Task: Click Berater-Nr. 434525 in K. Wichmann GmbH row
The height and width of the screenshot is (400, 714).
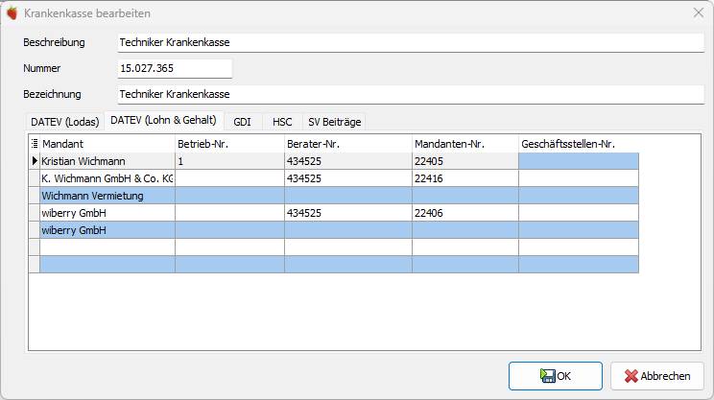Action: tap(348, 178)
